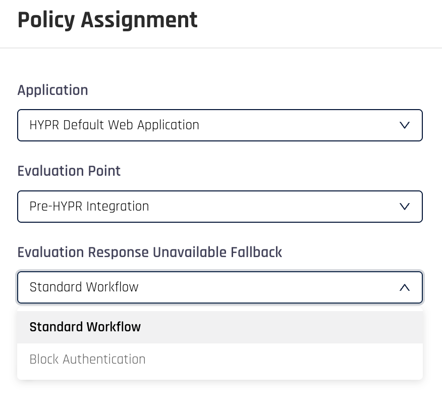Open the HYPR Default Web Application dropdown
Screen dimensions: 442x399
219,125
